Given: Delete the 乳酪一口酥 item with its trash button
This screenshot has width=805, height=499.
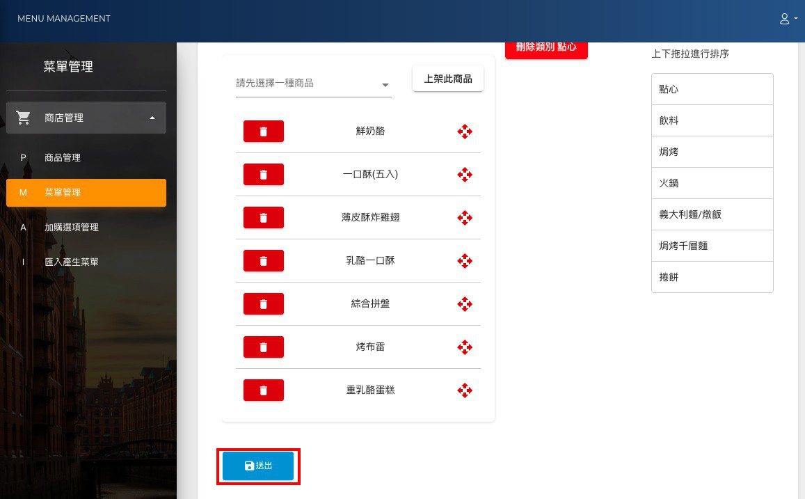Looking at the screenshot, I should pos(264,261).
